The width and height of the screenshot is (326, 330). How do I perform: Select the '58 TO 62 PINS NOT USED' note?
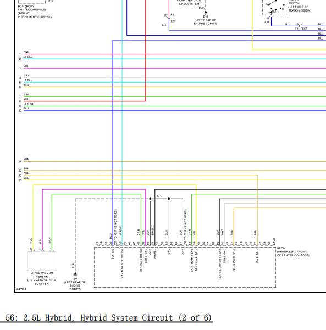(x=185, y=227)
